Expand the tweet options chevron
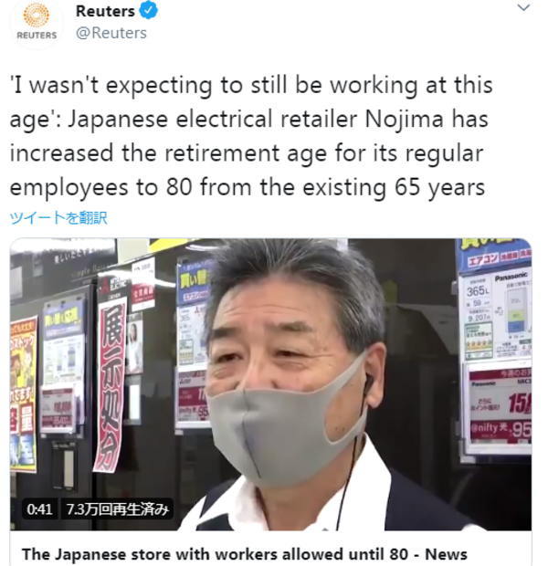 click(523, 7)
